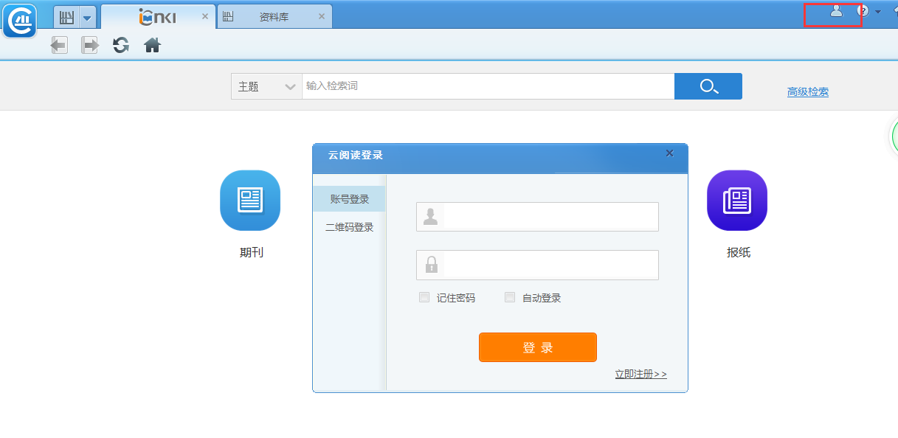
Task: Open the library bookshelf toolbar button
Action: [66, 17]
